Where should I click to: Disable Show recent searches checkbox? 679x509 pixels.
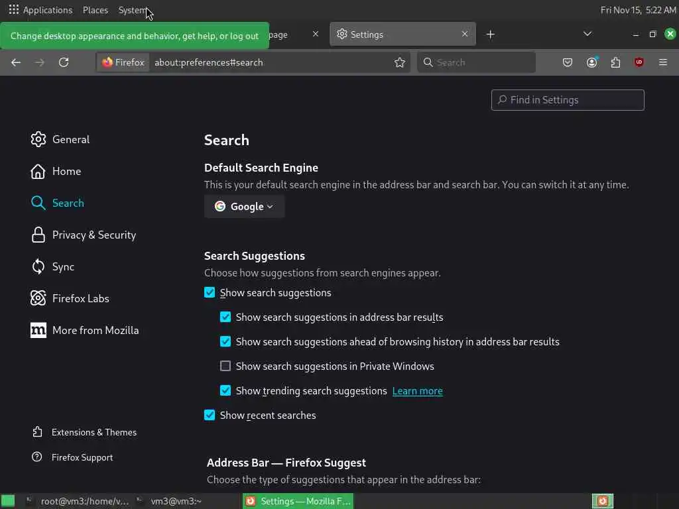pyautogui.click(x=210, y=416)
